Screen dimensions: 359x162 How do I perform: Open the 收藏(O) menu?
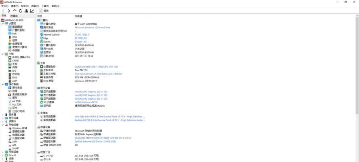35,6
